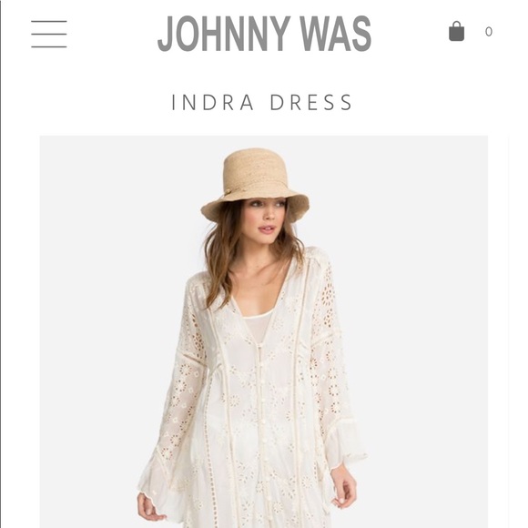Viewport: 528px width, 528px height.
Task: Open the hamburger navigation menu
Action: 49,34
